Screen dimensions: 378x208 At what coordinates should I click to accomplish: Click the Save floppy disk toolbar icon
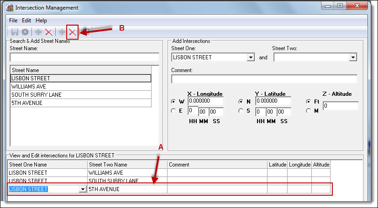(x=15, y=32)
